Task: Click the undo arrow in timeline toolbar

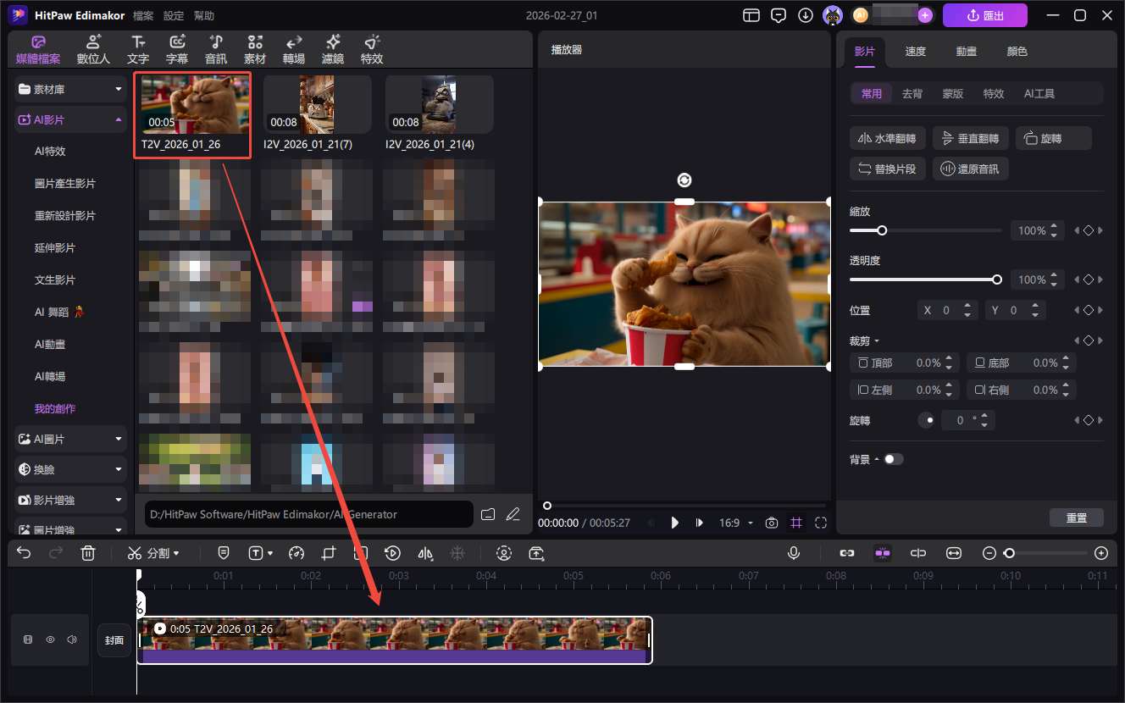Action: [24, 553]
